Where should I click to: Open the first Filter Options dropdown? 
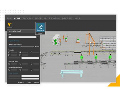click(x=30, y=76)
